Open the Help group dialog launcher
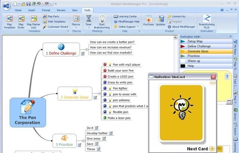 139,31
